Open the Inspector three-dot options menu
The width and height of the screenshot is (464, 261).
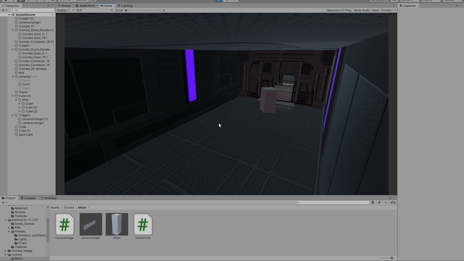(460, 5)
